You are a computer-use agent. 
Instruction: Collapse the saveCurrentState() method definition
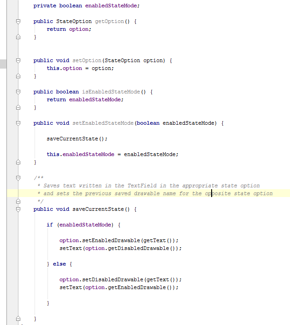[x=18, y=209]
